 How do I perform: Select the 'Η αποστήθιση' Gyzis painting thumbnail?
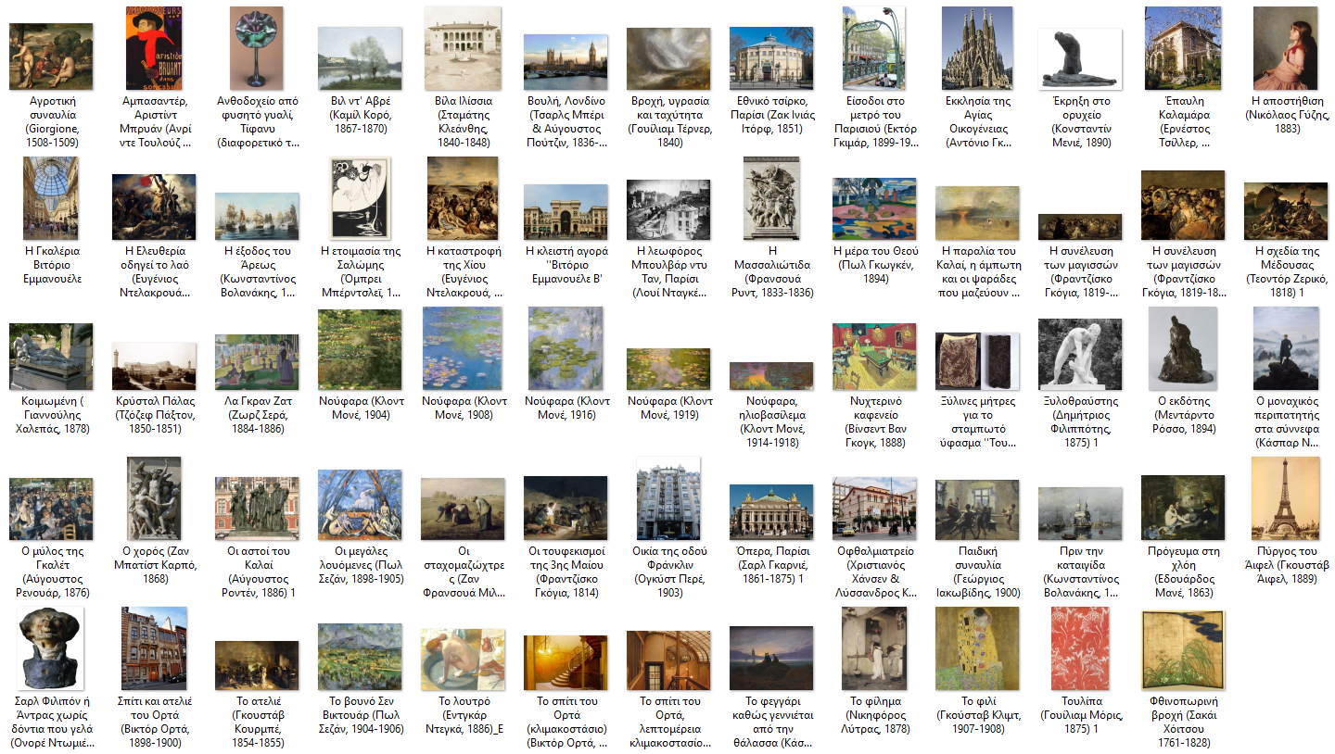[1287, 47]
